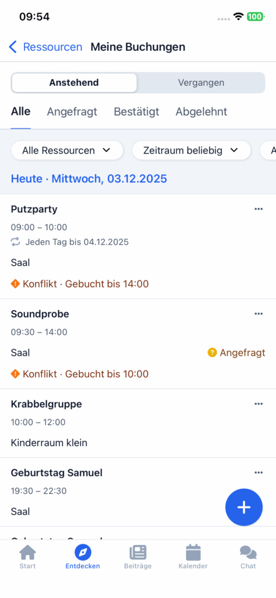Select the Abgelehnt tab
276x598 pixels.
(x=201, y=112)
